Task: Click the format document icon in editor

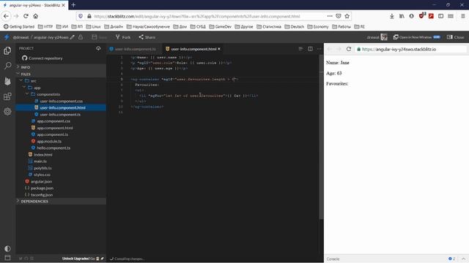Action: [300, 49]
